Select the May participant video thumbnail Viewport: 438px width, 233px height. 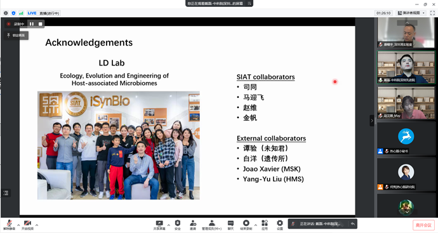406,103
